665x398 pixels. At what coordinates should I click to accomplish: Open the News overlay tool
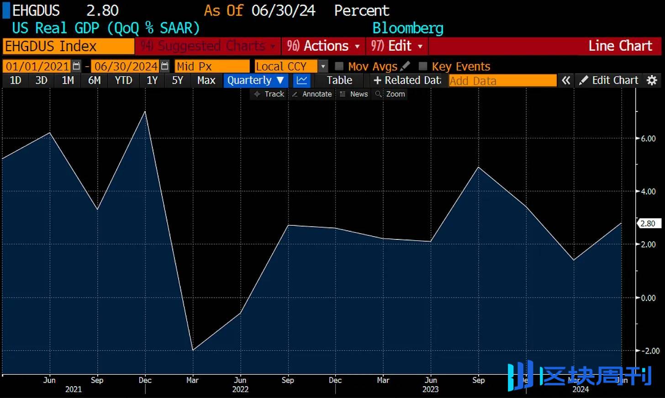[354, 94]
